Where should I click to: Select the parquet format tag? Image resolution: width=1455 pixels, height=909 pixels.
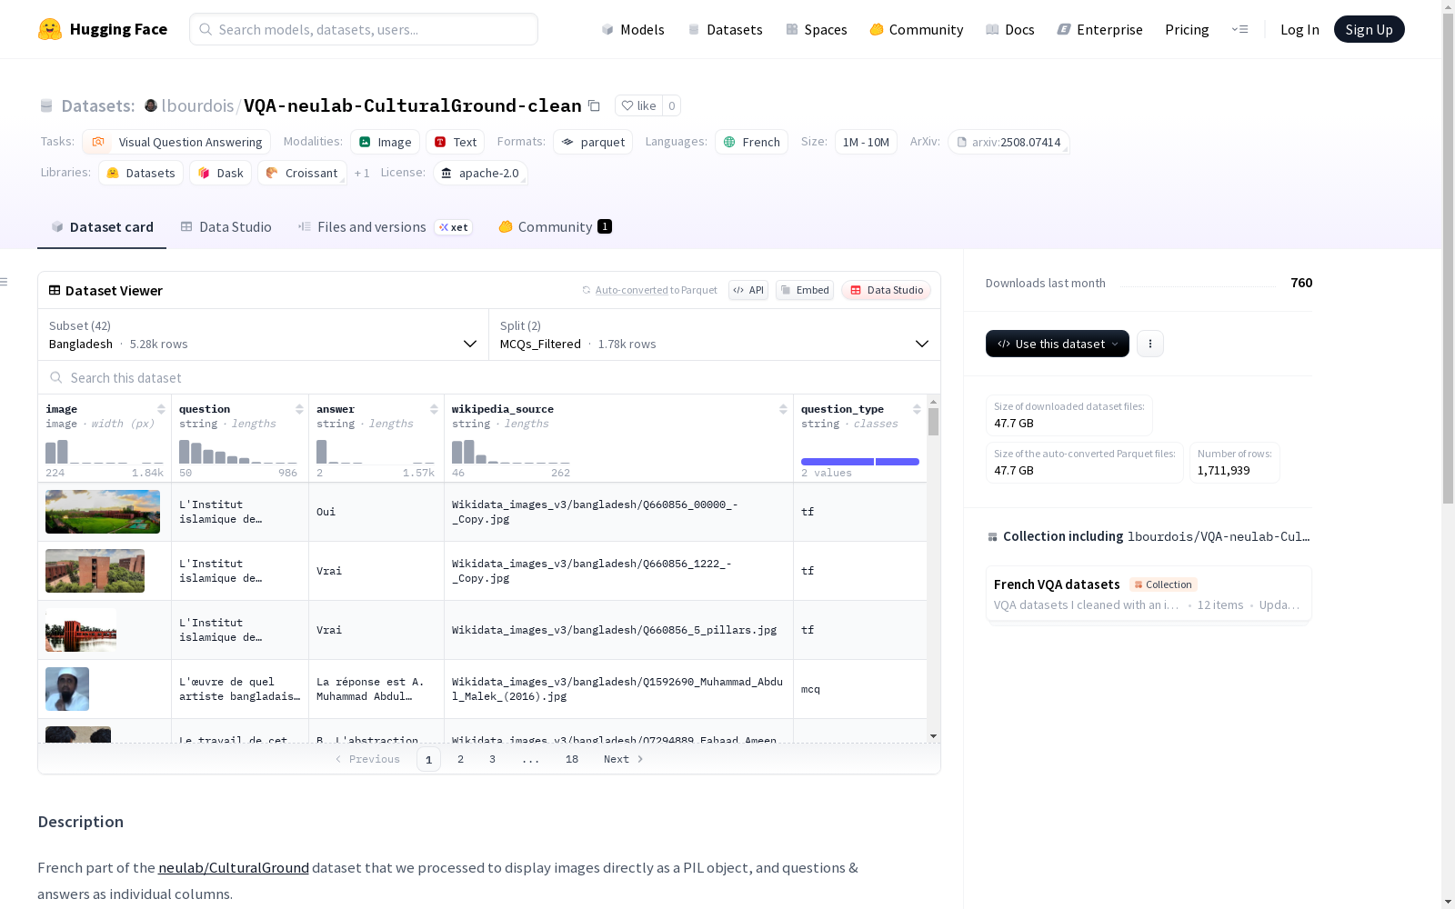click(x=593, y=142)
